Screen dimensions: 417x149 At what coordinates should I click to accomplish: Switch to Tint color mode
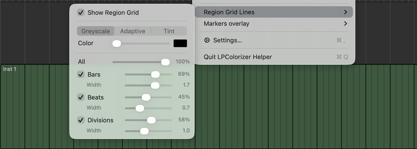[169, 31]
